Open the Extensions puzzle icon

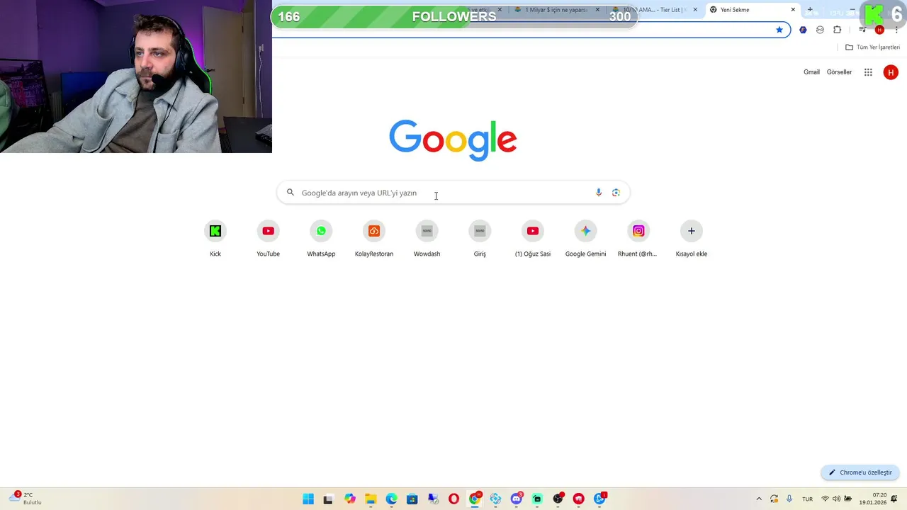[x=838, y=30]
